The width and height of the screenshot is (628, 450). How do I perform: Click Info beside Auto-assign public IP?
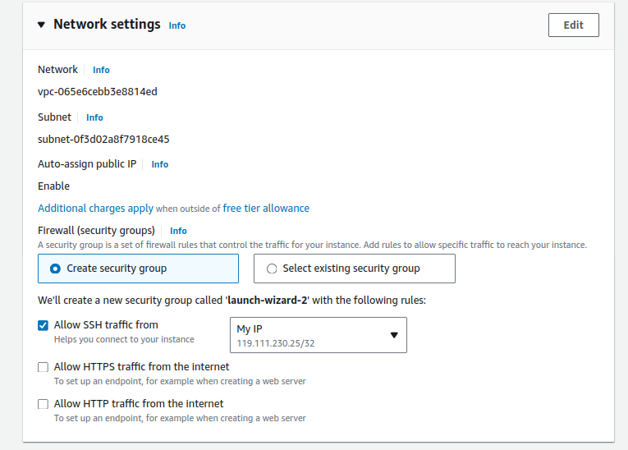click(159, 164)
